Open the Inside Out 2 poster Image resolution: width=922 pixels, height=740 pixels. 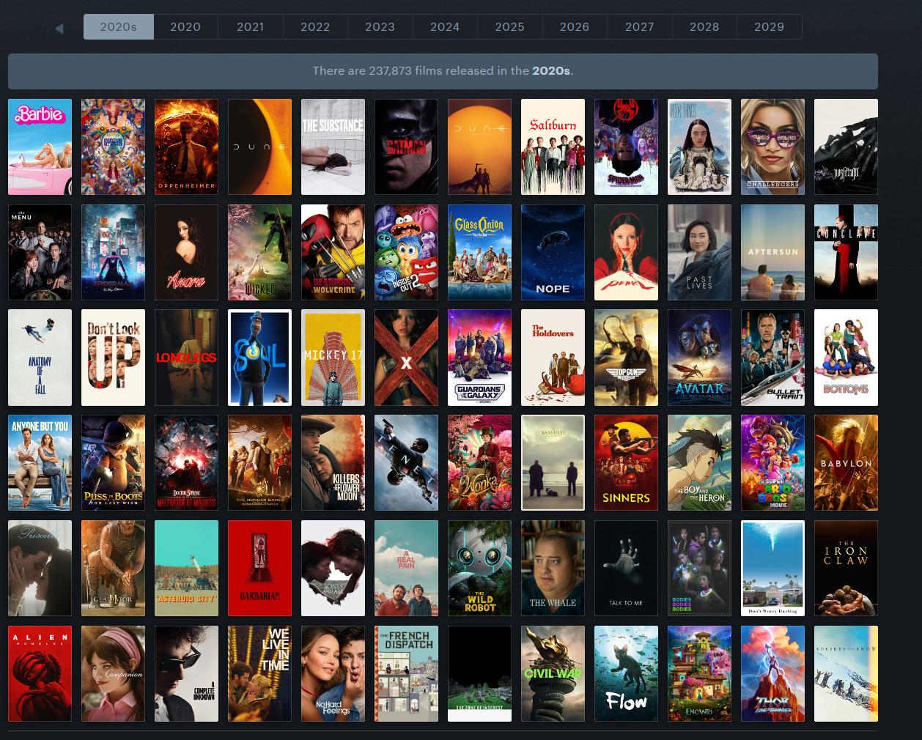coord(407,253)
